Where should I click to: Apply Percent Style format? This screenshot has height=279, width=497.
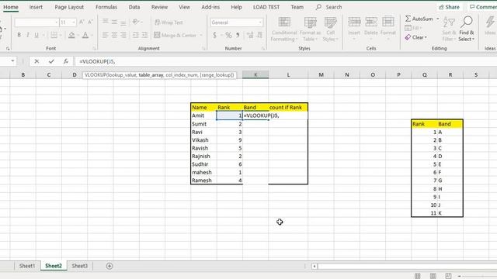[x=228, y=35]
